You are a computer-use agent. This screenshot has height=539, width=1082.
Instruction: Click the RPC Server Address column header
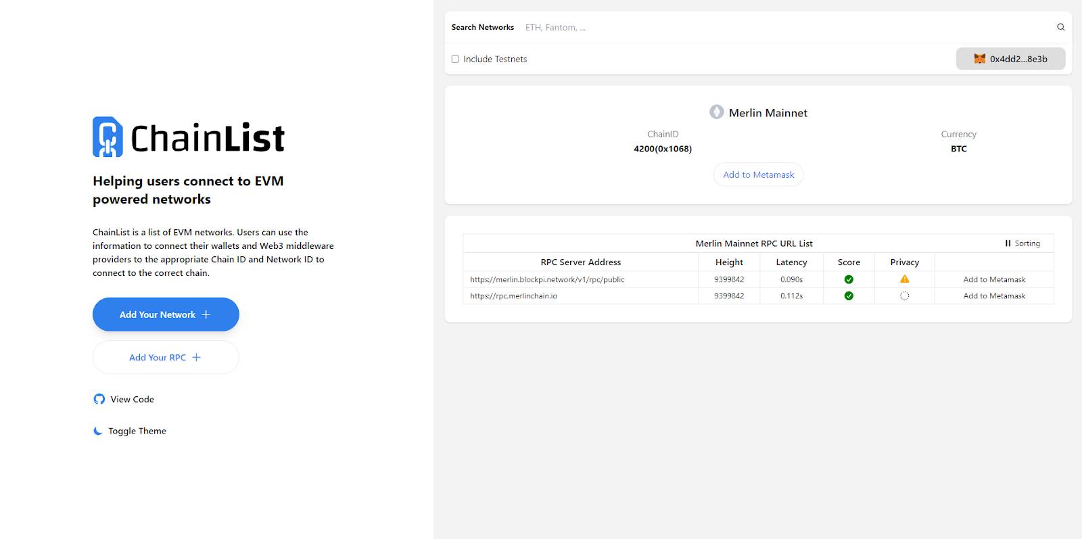(x=580, y=262)
